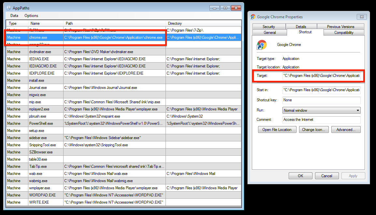Open the Previous Versions tab
This screenshot has height=215, width=376.
(x=340, y=27)
